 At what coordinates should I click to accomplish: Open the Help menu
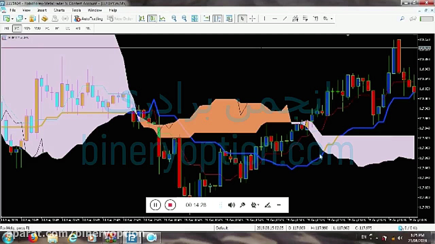[113, 10]
